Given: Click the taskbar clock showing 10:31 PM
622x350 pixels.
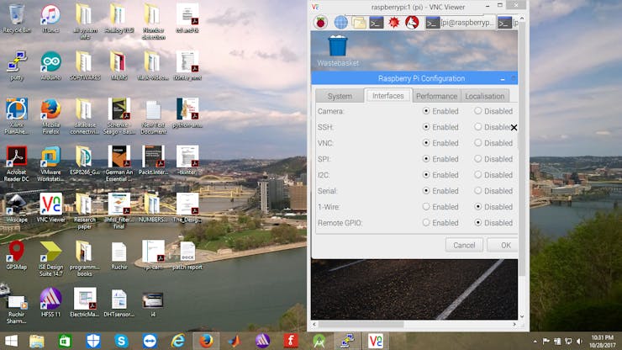Looking at the screenshot, I should (602, 342).
